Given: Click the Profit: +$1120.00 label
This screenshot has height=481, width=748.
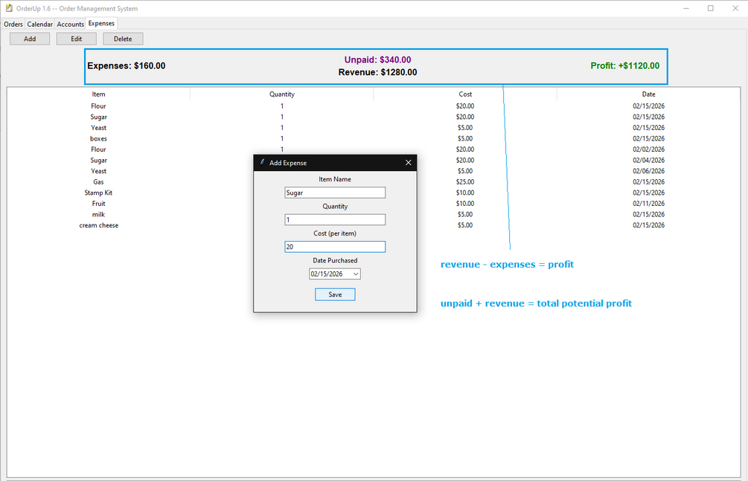Looking at the screenshot, I should 625,65.
